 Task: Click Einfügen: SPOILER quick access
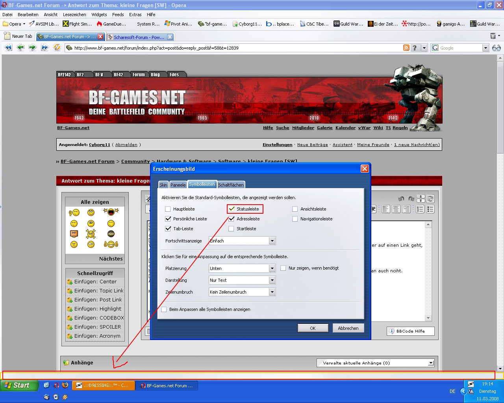coord(98,327)
